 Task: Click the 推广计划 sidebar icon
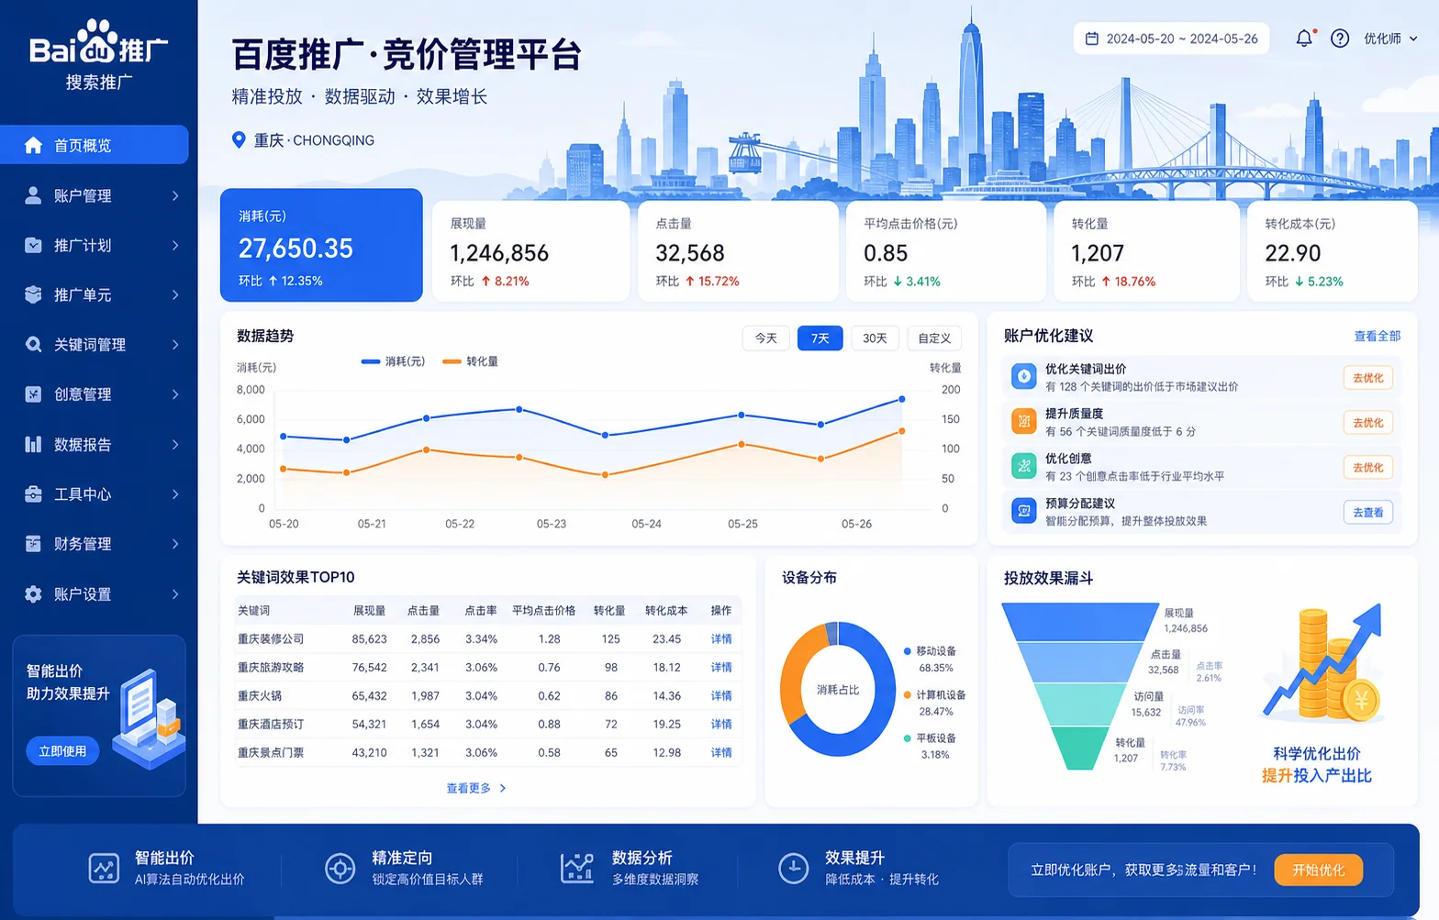coord(33,245)
